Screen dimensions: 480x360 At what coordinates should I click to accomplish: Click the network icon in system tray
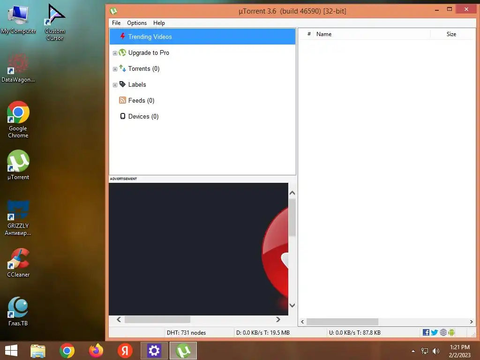pyautogui.click(x=425, y=351)
